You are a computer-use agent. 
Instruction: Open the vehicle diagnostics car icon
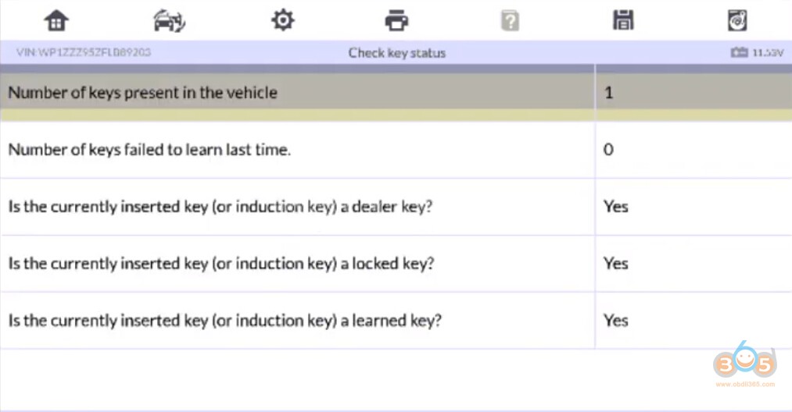(x=169, y=20)
